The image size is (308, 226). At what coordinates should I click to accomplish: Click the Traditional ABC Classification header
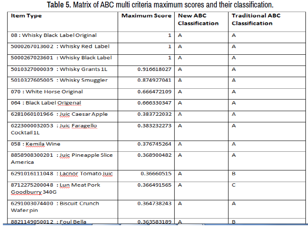(256, 19)
